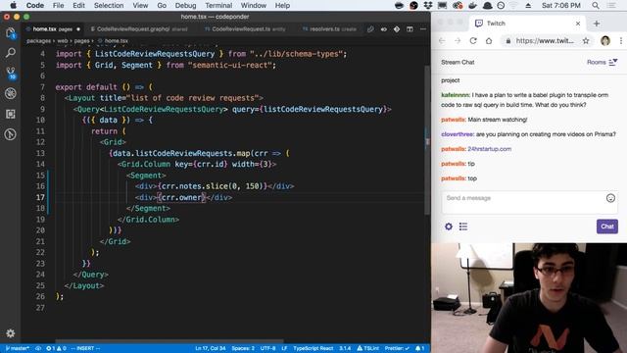
Task: Click line number 17 in the gutter
Action: point(40,197)
